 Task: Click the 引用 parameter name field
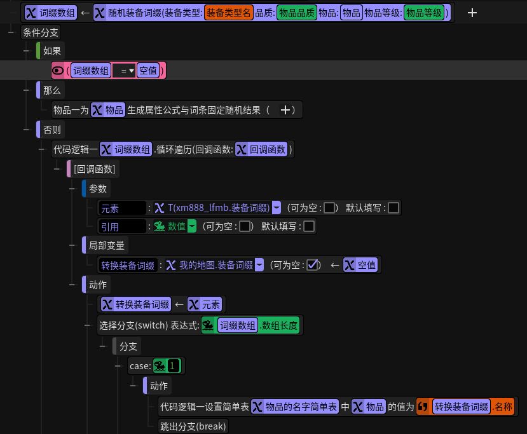tap(122, 227)
